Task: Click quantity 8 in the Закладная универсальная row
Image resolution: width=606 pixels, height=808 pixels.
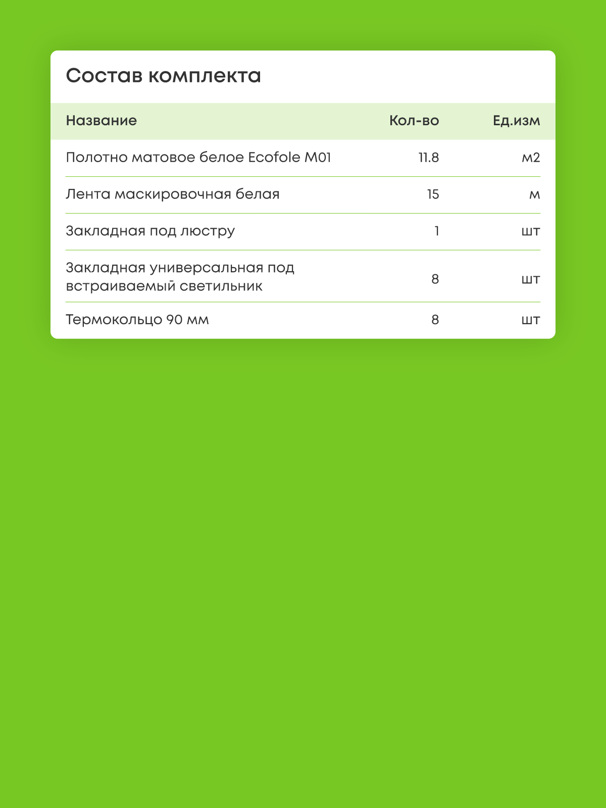Action: 435,279
